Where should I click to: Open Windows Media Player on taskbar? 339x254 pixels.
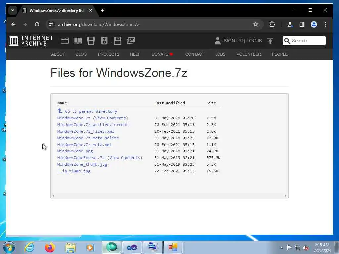90,247
